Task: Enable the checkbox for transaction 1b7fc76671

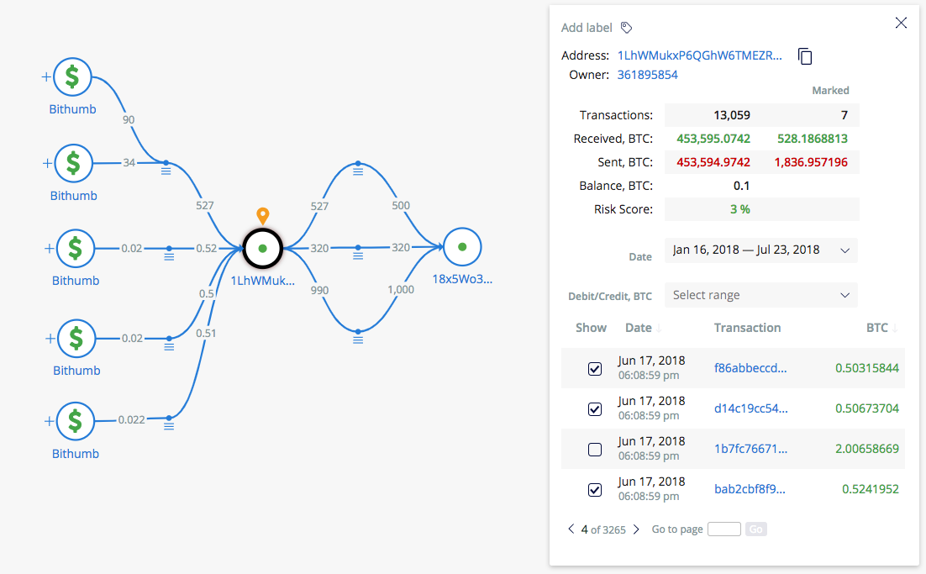Action: [x=595, y=450]
